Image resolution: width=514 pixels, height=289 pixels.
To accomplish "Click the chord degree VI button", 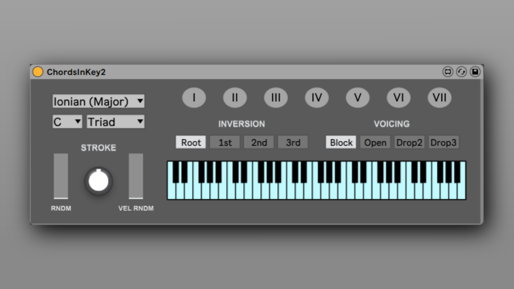I will click(x=399, y=98).
